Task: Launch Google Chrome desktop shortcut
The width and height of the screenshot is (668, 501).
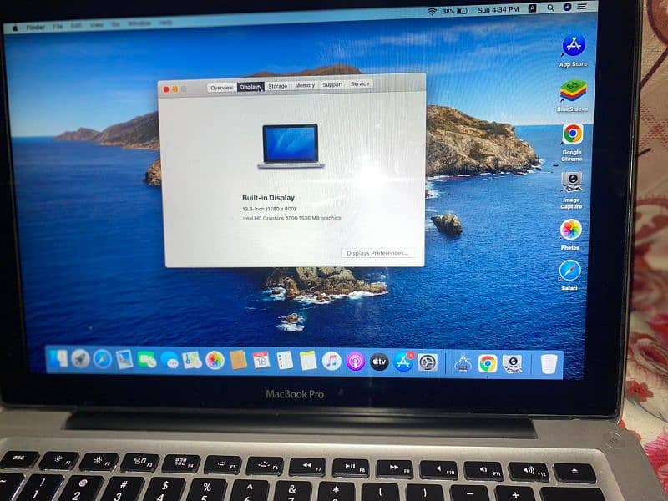Action: pyautogui.click(x=572, y=134)
